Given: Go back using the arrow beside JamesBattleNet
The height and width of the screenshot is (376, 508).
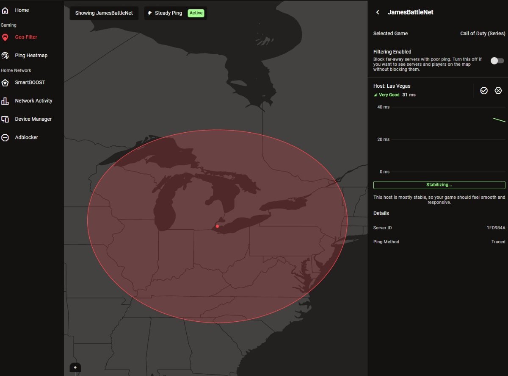Looking at the screenshot, I should [378, 12].
